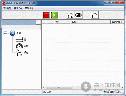Image resolution: width=126 pixels, height=96 pixels.
Task: Select 配置 tree label
Action: click(19, 33)
